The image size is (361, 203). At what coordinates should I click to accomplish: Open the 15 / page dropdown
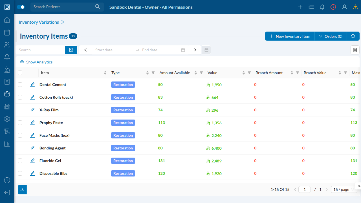pyautogui.click(x=344, y=189)
